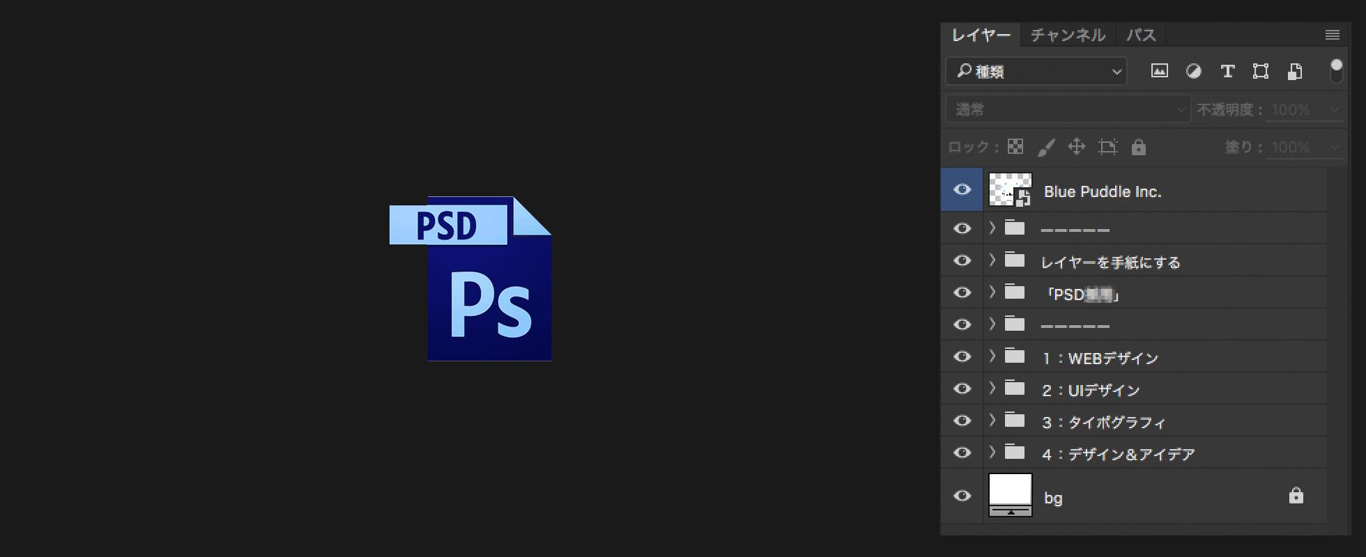The width and height of the screenshot is (1366, 557).
Task: Select the Blue Puddle Inc. layer name
Action: [x=1103, y=191]
